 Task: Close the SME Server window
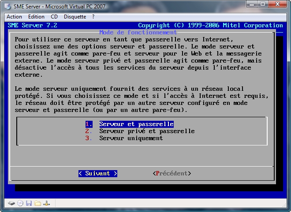click(x=277, y=4)
